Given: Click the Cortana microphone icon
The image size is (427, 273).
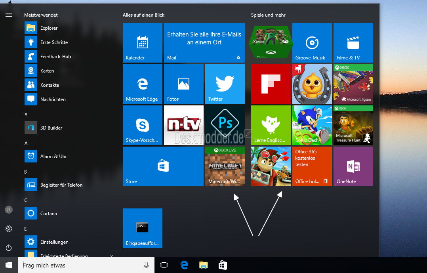Looking at the screenshot, I should [x=146, y=265].
